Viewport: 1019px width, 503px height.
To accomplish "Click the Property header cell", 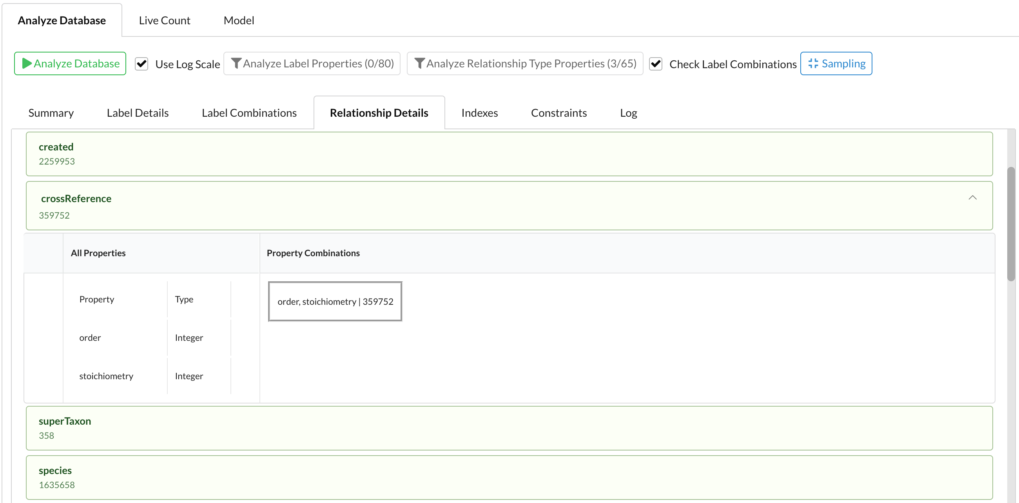I will click(119, 299).
